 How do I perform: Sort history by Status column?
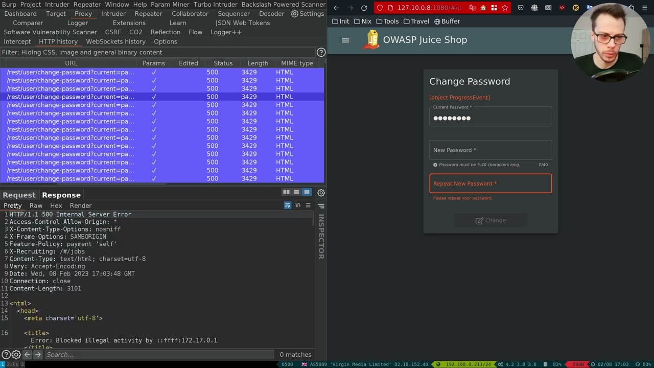click(223, 63)
